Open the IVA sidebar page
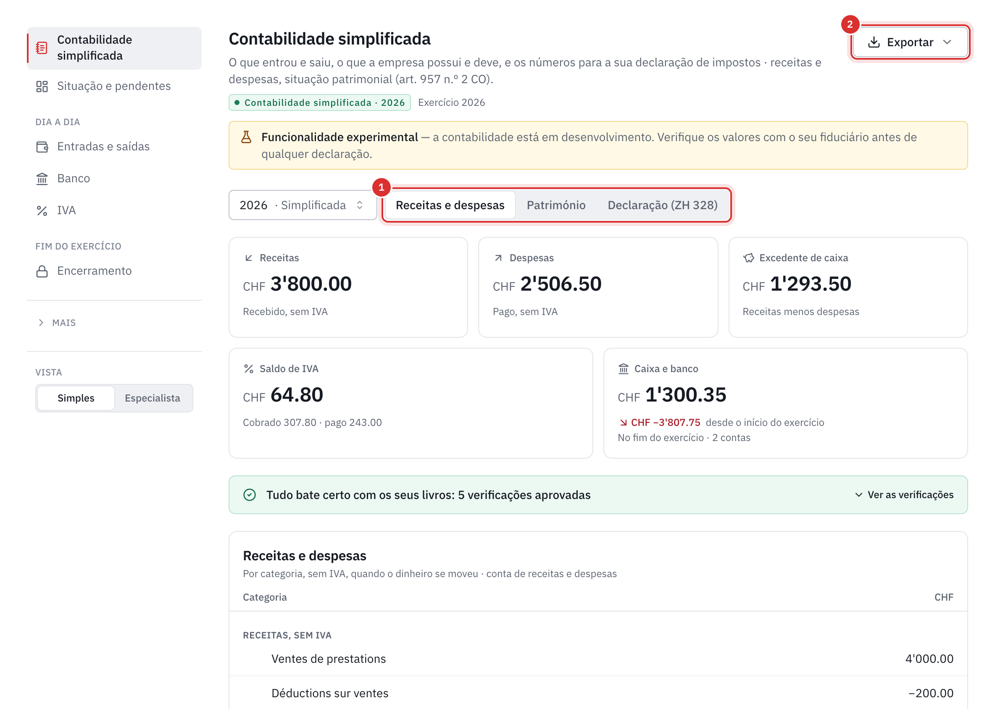Screen dimensions: 995x709 [114, 210]
